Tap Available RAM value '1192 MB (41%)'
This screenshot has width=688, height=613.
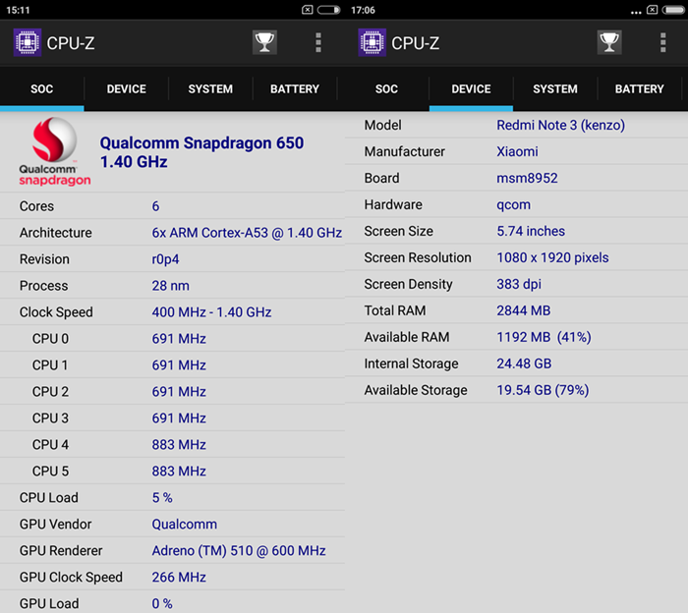point(545,337)
